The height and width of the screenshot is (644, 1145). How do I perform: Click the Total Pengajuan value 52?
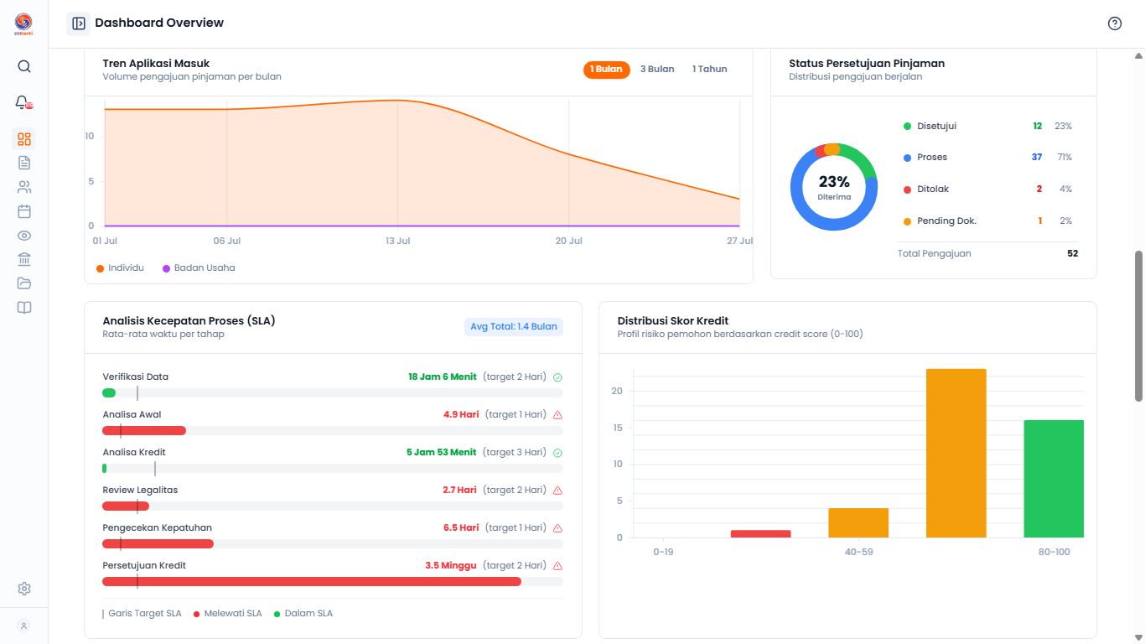point(1073,253)
